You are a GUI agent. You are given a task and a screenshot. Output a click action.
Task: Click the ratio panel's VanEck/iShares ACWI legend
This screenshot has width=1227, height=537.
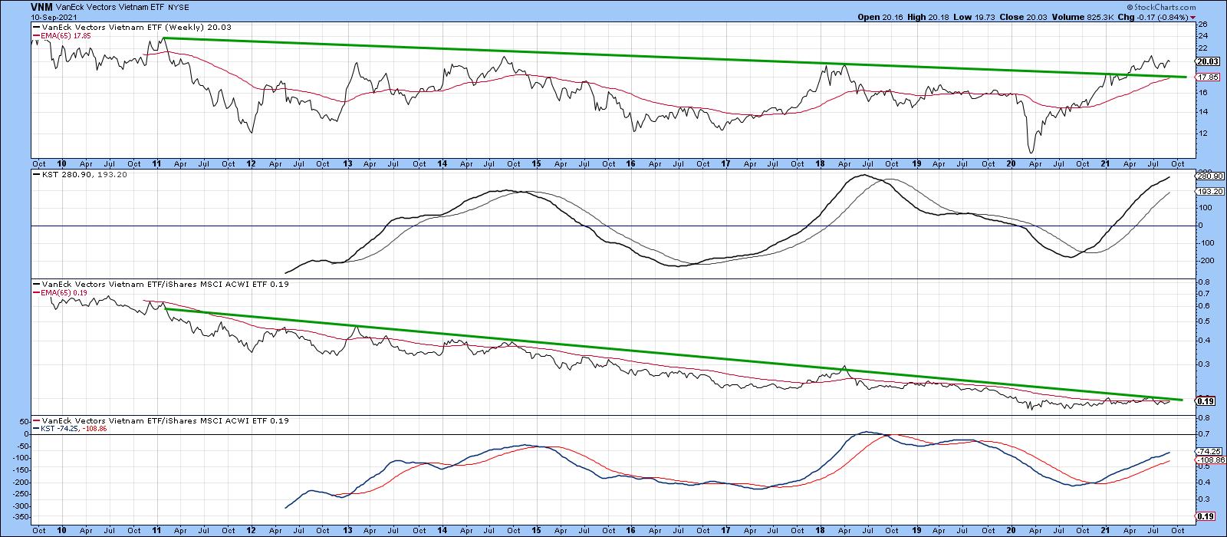pos(161,284)
